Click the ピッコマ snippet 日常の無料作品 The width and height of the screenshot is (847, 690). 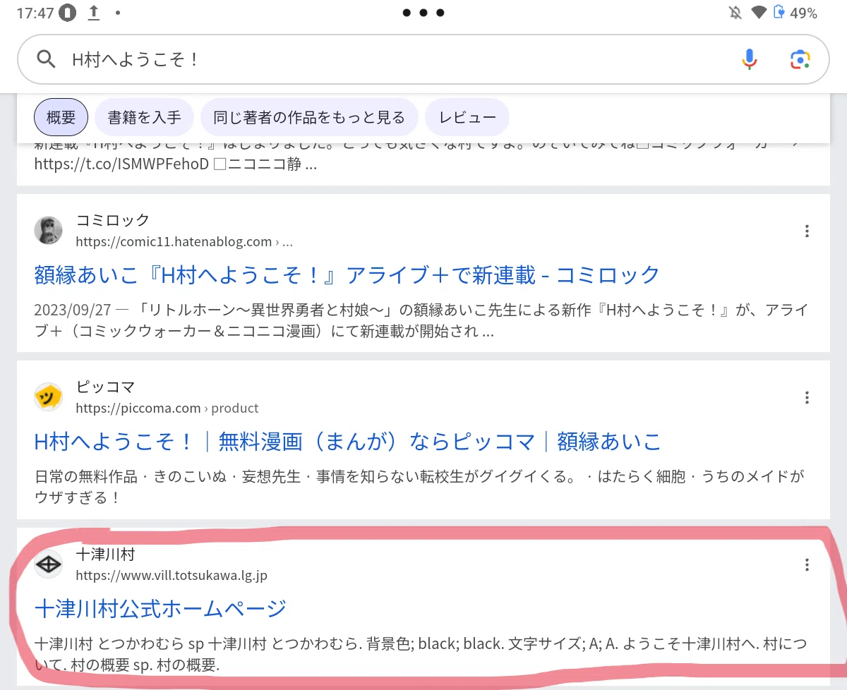click(419, 487)
